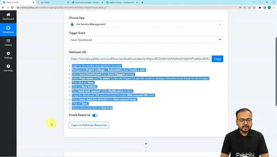Open the Trigger Event dropdown
Image resolution: width=277 pixels, height=157 pixels.
(x=146, y=40)
